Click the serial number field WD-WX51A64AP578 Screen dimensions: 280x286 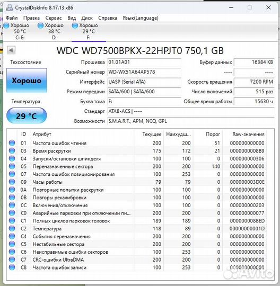[144, 72]
